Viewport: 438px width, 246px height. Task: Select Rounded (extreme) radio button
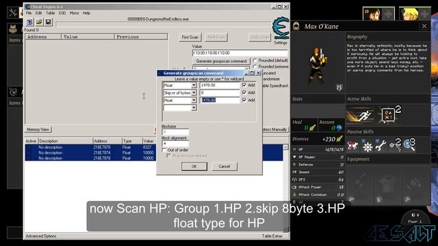(255, 67)
